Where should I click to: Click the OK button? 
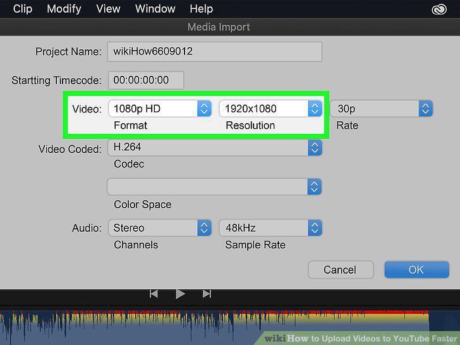click(x=416, y=270)
